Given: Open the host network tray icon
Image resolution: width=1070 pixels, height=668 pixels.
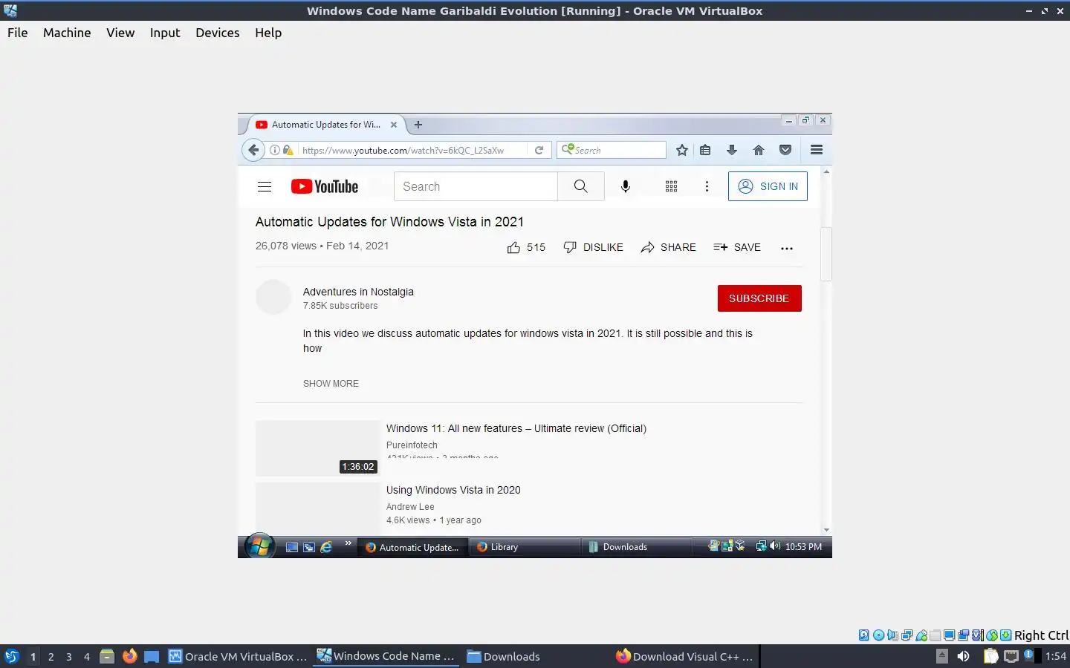Looking at the screenshot, I should tap(1011, 656).
